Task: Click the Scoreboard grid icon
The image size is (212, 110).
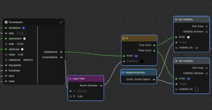Action: pyautogui.click(x=6, y=22)
